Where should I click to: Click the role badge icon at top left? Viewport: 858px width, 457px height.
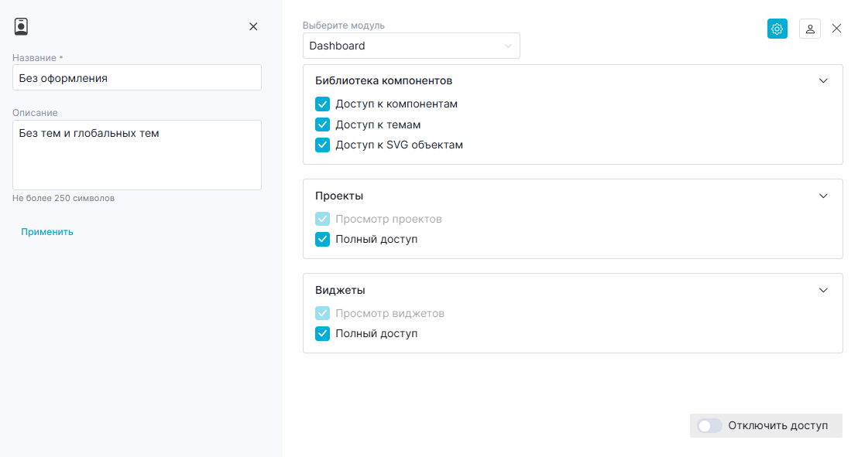[x=21, y=26]
